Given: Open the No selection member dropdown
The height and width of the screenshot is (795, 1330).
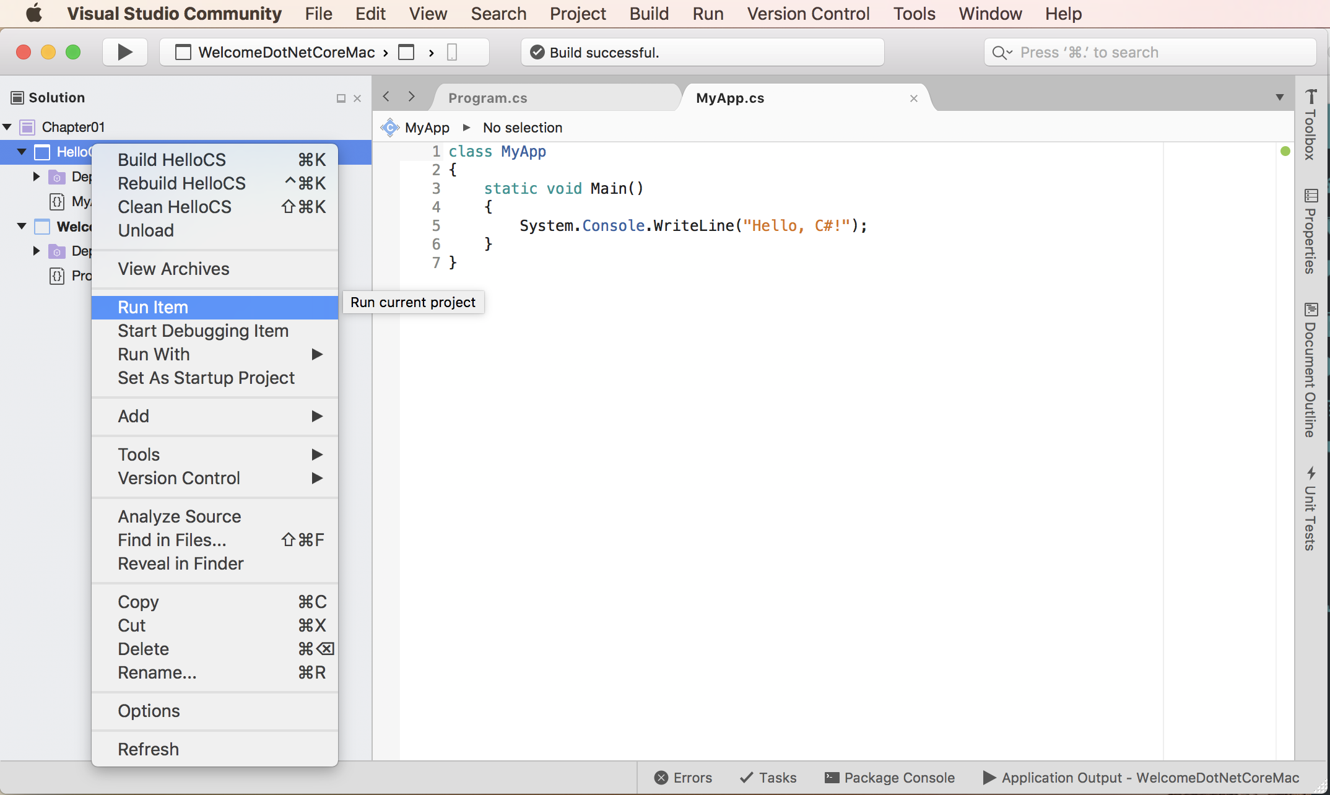Looking at the screenshot, I should 522,128.
